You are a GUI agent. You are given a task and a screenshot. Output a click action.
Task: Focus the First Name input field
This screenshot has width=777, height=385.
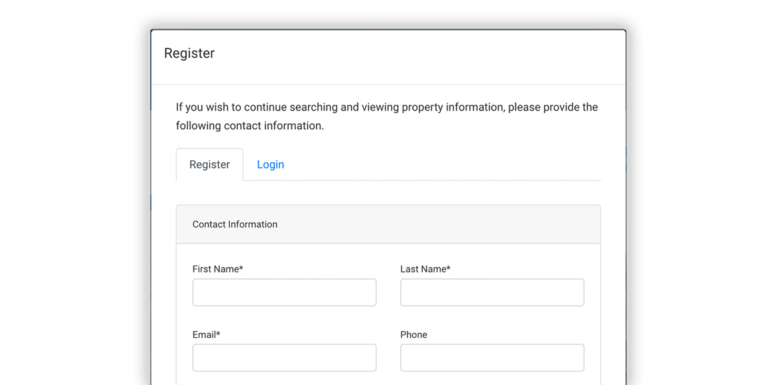pyautogui.click(x=284, y=293)
